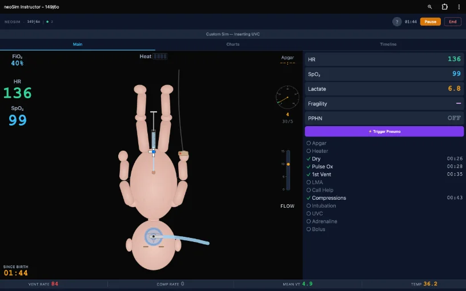Mark the LMA checklist item
The height and width of the screenshot is (291, 466).
315,183
